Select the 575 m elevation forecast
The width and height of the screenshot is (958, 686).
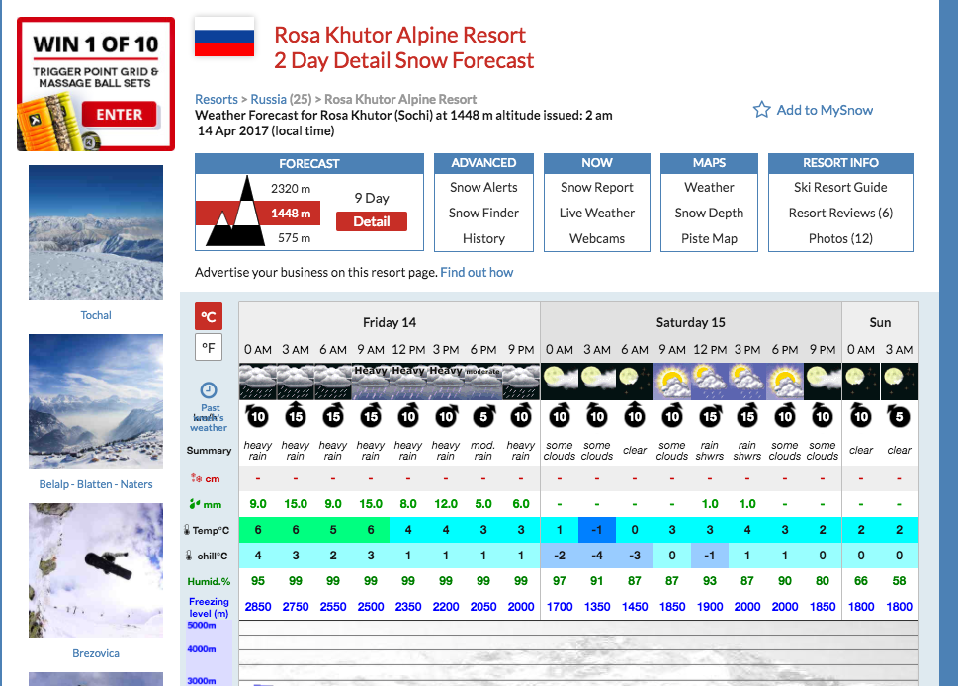[x=294, y=237]
